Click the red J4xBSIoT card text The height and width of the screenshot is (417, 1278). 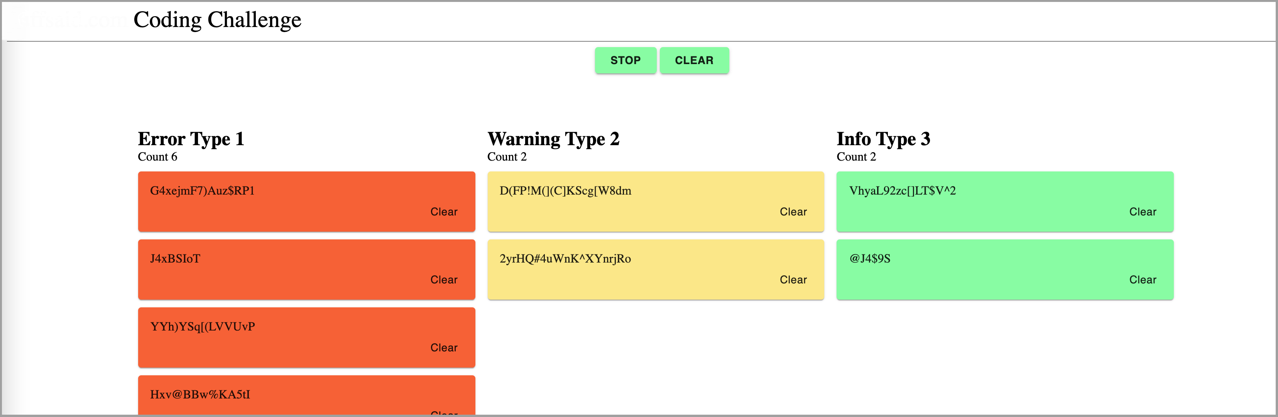tap(175, 259)
